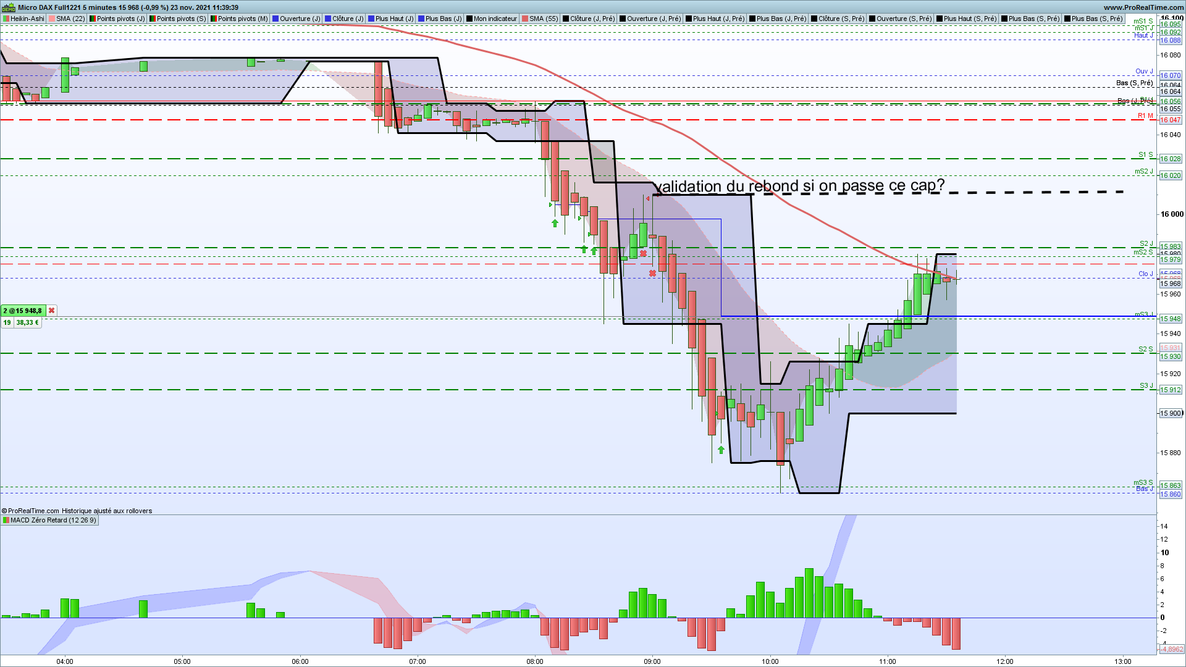Select Plus Bas (J) indicator label
This screenshot has width=1186, height=667.
pyautogui.click(x=443, y=19)
